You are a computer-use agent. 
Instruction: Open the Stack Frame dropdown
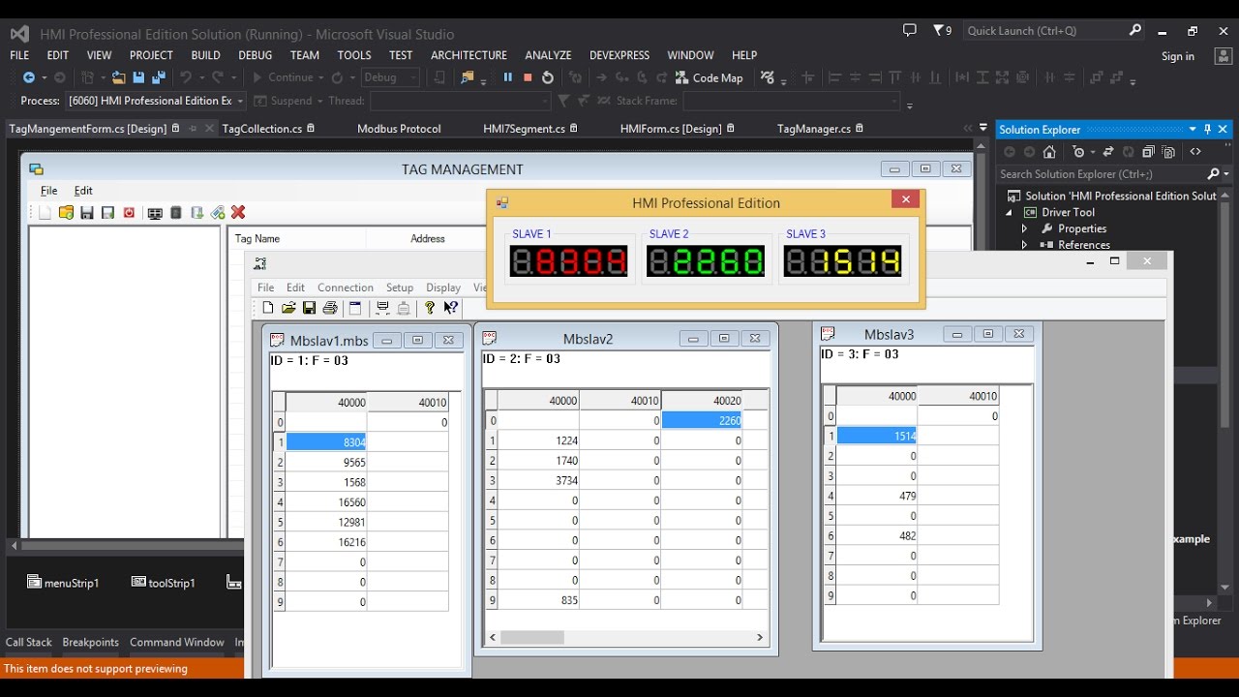(x=792, y=101)
